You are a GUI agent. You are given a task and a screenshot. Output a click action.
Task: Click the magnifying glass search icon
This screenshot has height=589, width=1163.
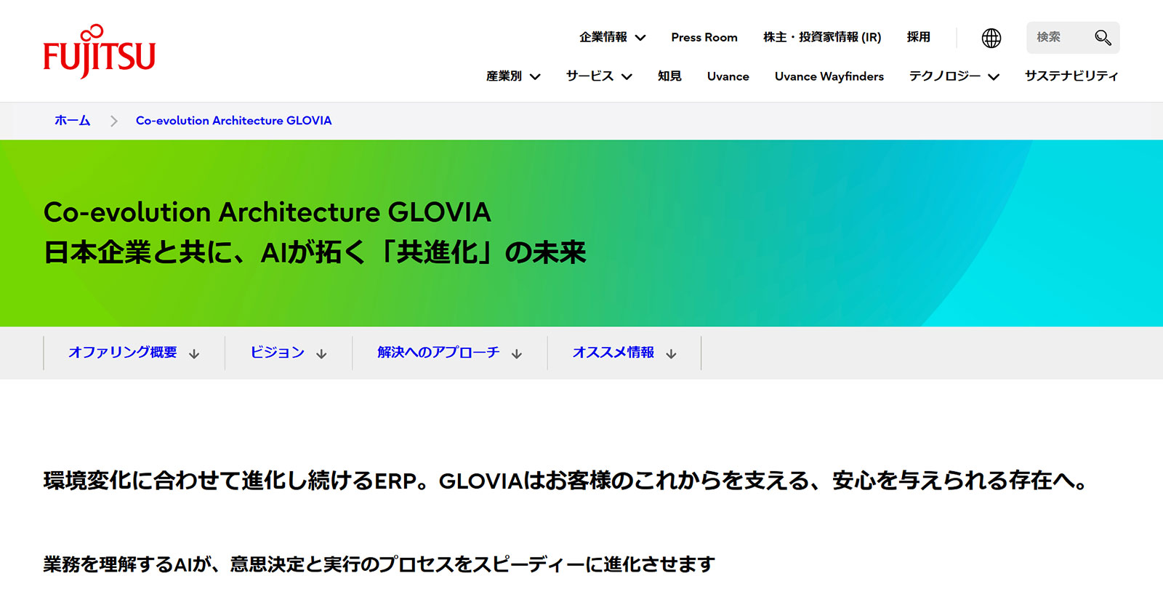click(x=1103, y=38)
